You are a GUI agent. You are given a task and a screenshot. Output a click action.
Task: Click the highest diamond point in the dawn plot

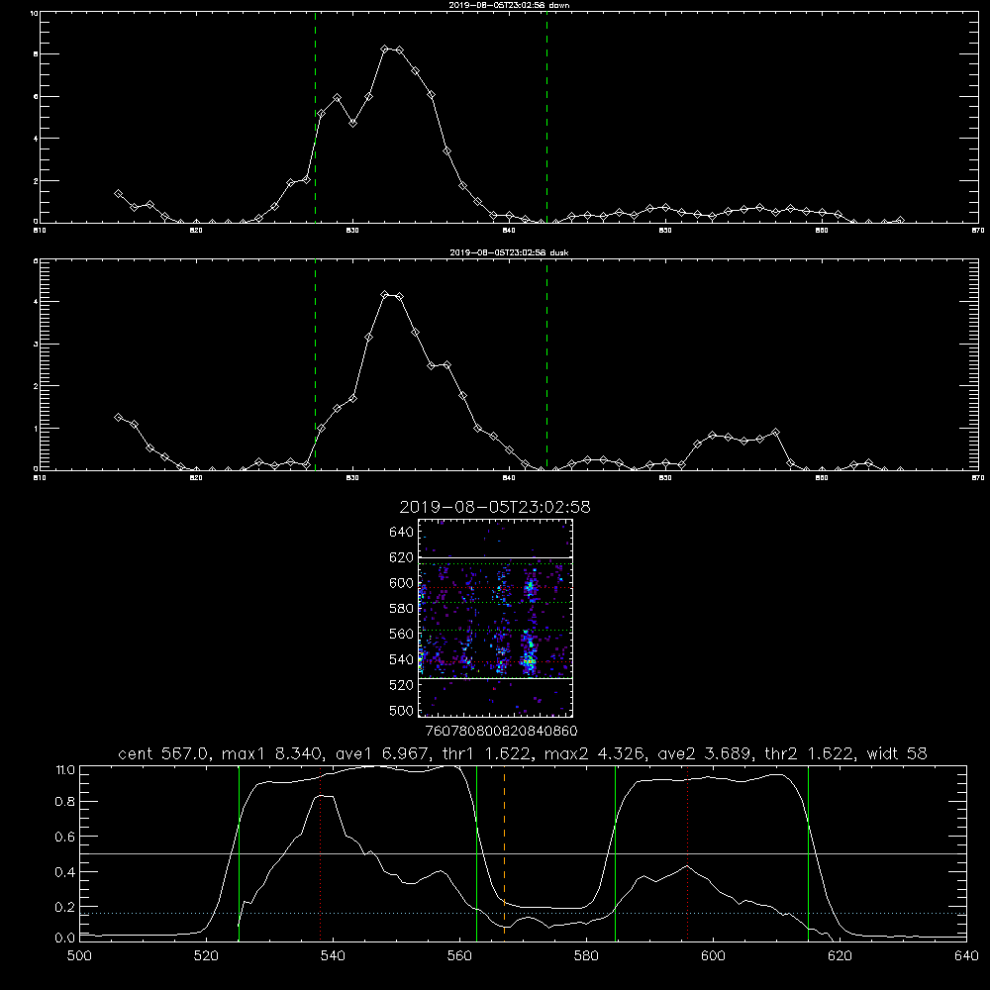point(384,49)
